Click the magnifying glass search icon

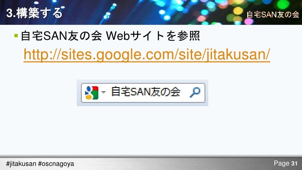(x=195, y=92)
